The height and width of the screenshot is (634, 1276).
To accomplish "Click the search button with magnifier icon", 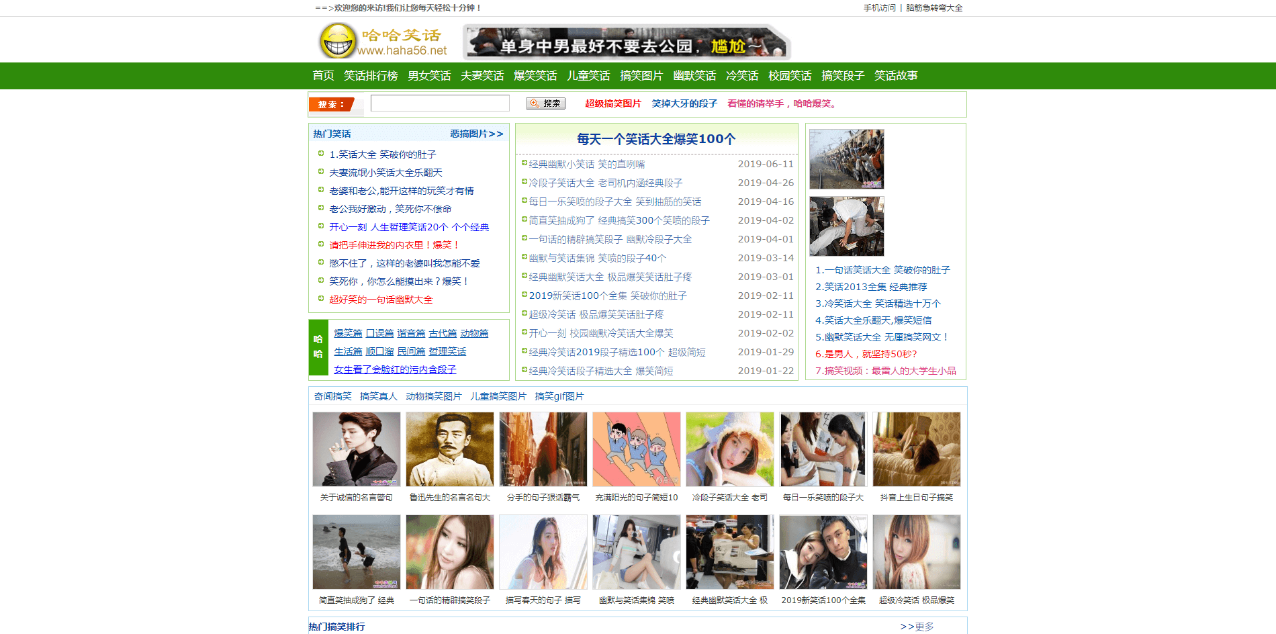I will 545,103.
